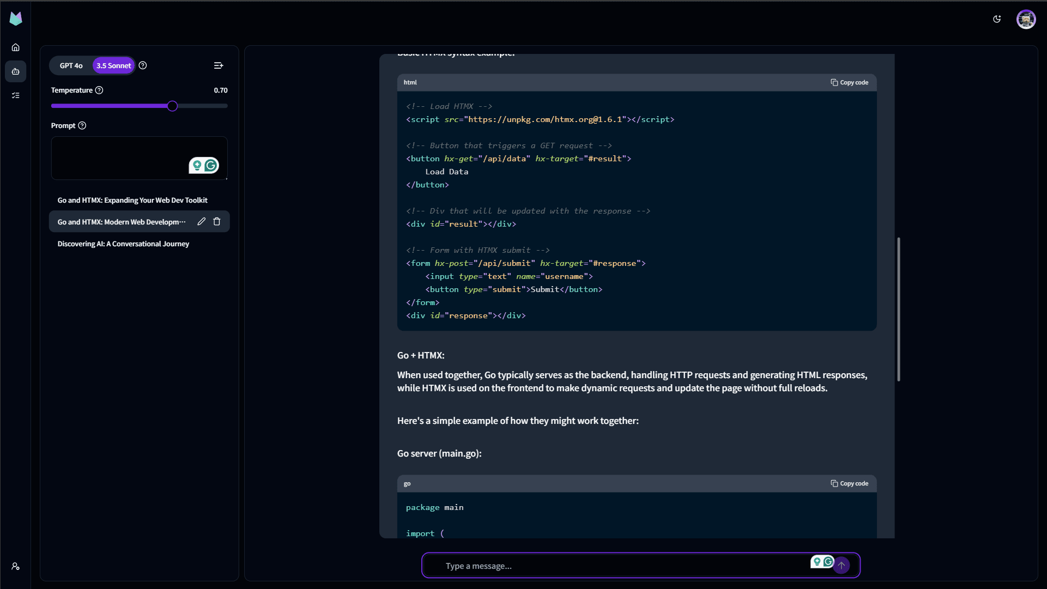Image resolution: width=1047 pixels, height=589 pixels.
Task: Start a new chat via list-plus icon
Action: tap(219, 65)
